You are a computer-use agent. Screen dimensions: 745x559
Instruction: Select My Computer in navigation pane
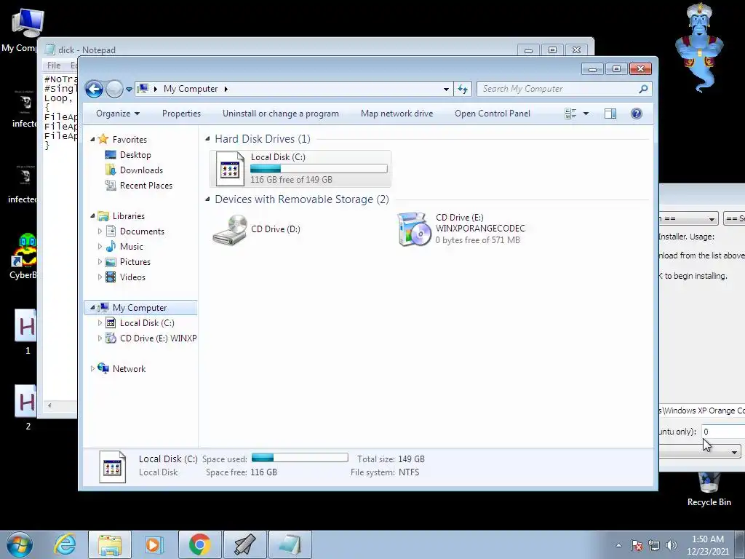140,308
